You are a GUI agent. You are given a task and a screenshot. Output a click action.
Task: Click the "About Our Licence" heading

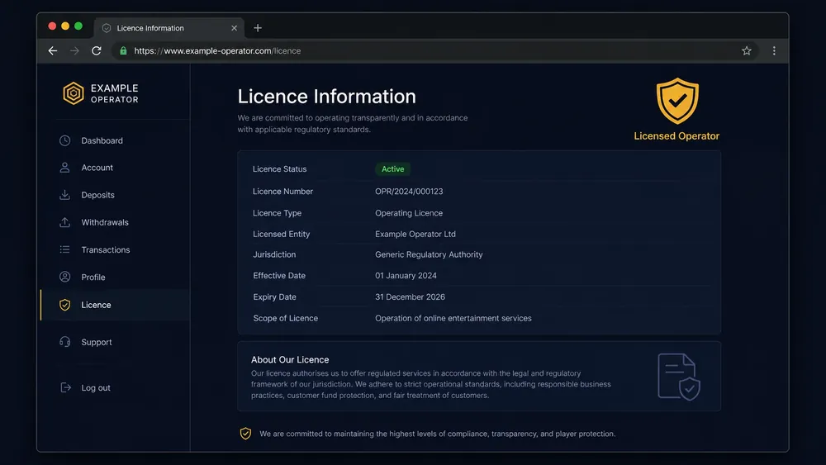pos(290,359)
